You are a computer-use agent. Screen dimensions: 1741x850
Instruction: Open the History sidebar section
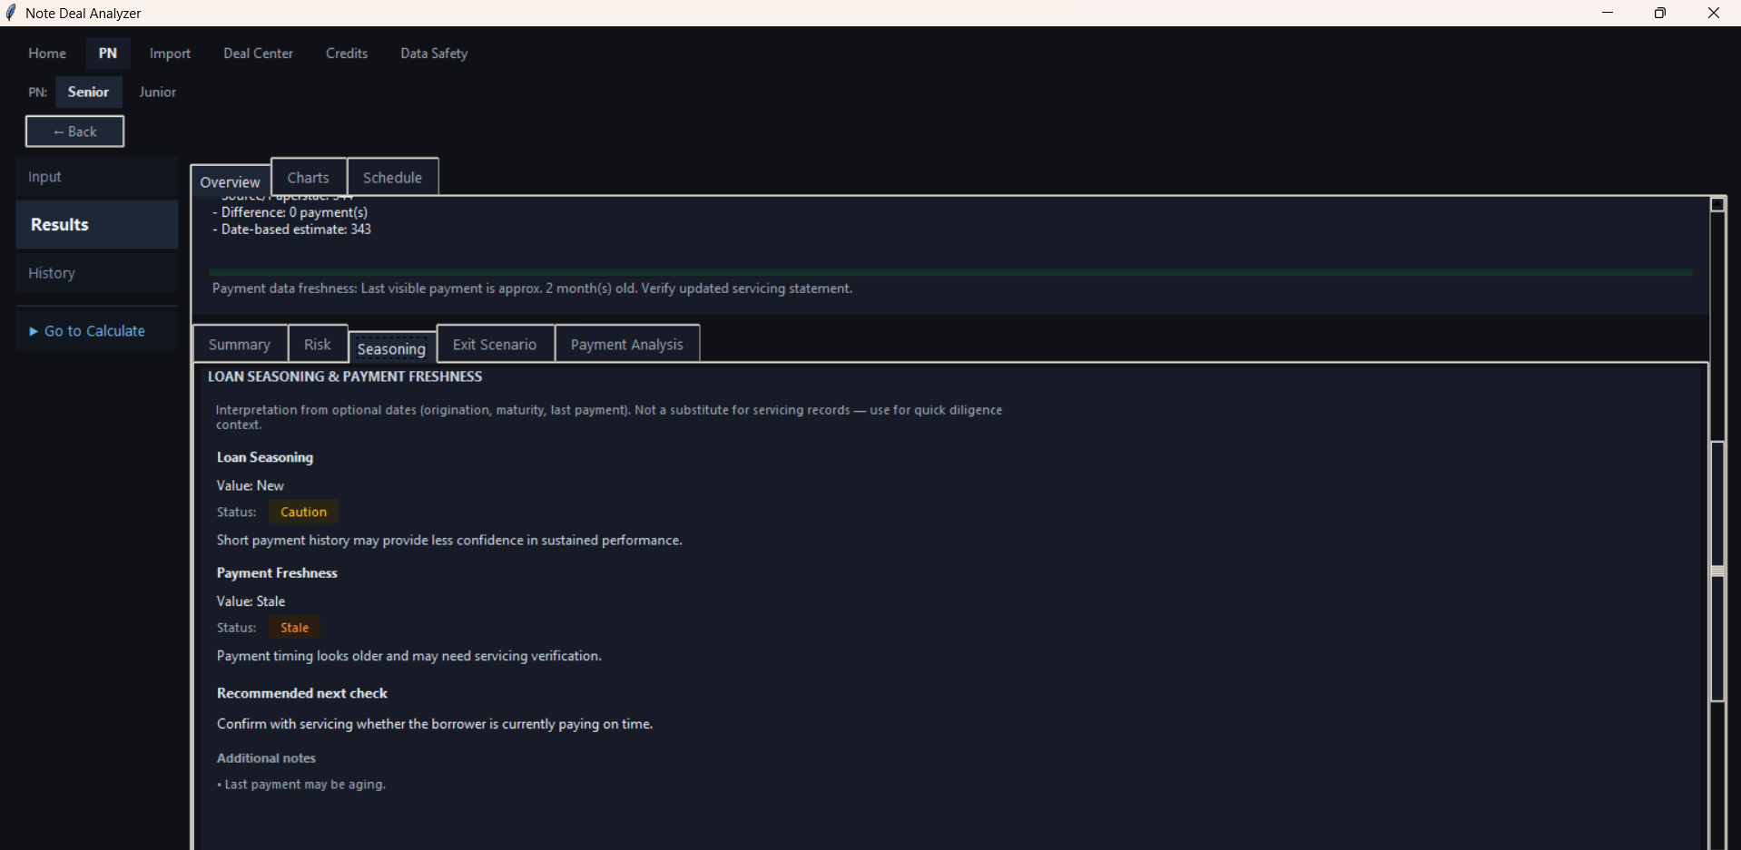click(x=97, y=273)
